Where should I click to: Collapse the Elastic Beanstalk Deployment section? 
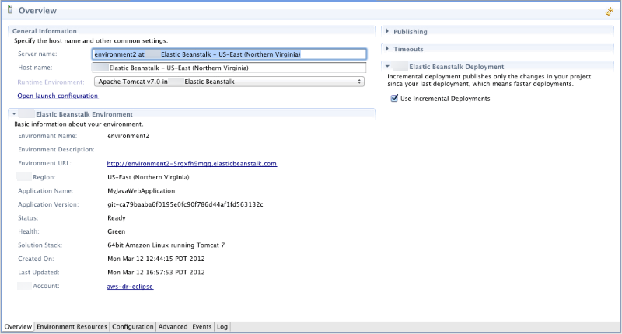tap(387, 67)
